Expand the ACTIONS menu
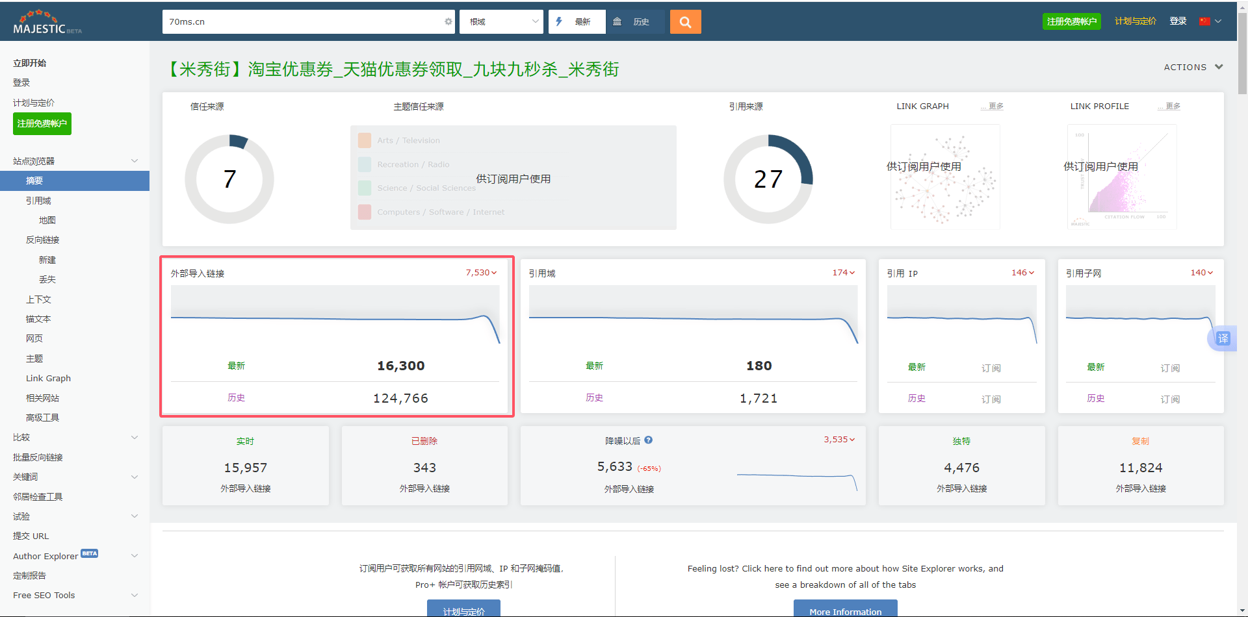 [x=1193, y=67]
